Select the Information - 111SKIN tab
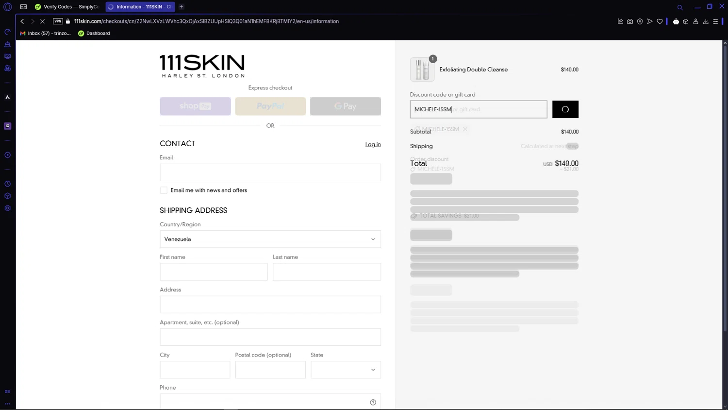 (140, 7)
